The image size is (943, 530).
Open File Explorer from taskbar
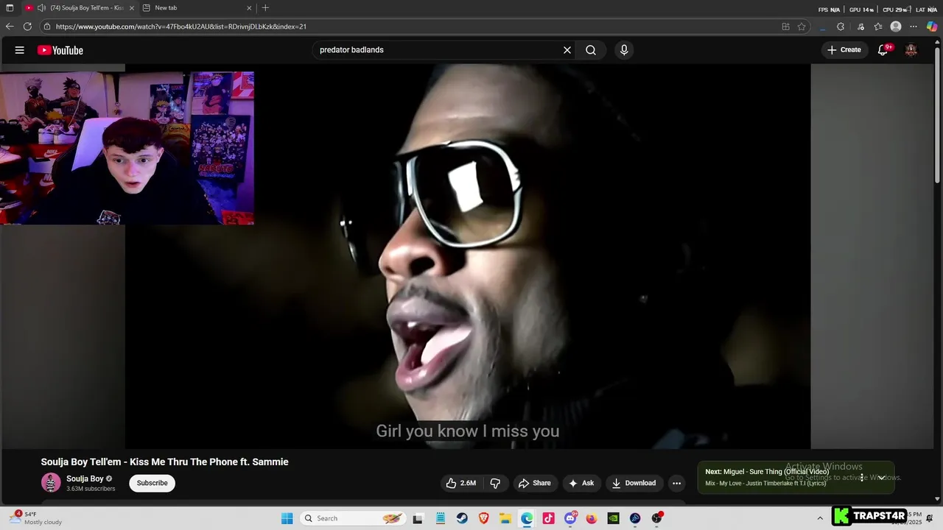click(x=505, y=518)
